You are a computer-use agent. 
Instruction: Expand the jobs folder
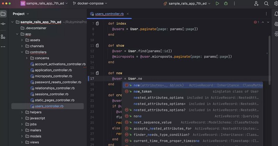(x=22, y=124)
